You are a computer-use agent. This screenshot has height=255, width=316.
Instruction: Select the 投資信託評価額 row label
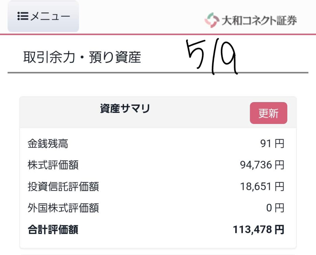click(x=63, y=187)
